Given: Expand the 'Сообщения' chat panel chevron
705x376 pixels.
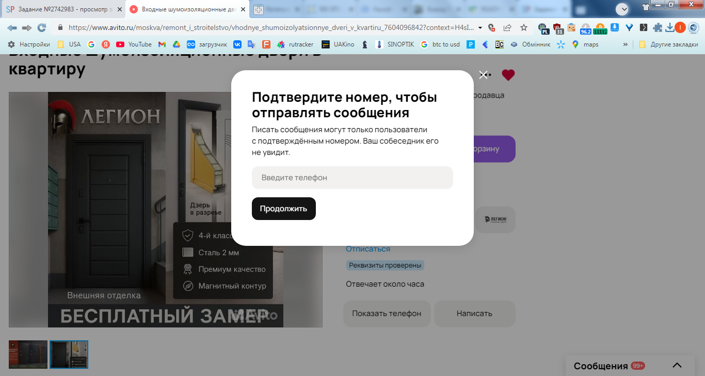Looking at the screenshot, I should [x=677, y=366].
